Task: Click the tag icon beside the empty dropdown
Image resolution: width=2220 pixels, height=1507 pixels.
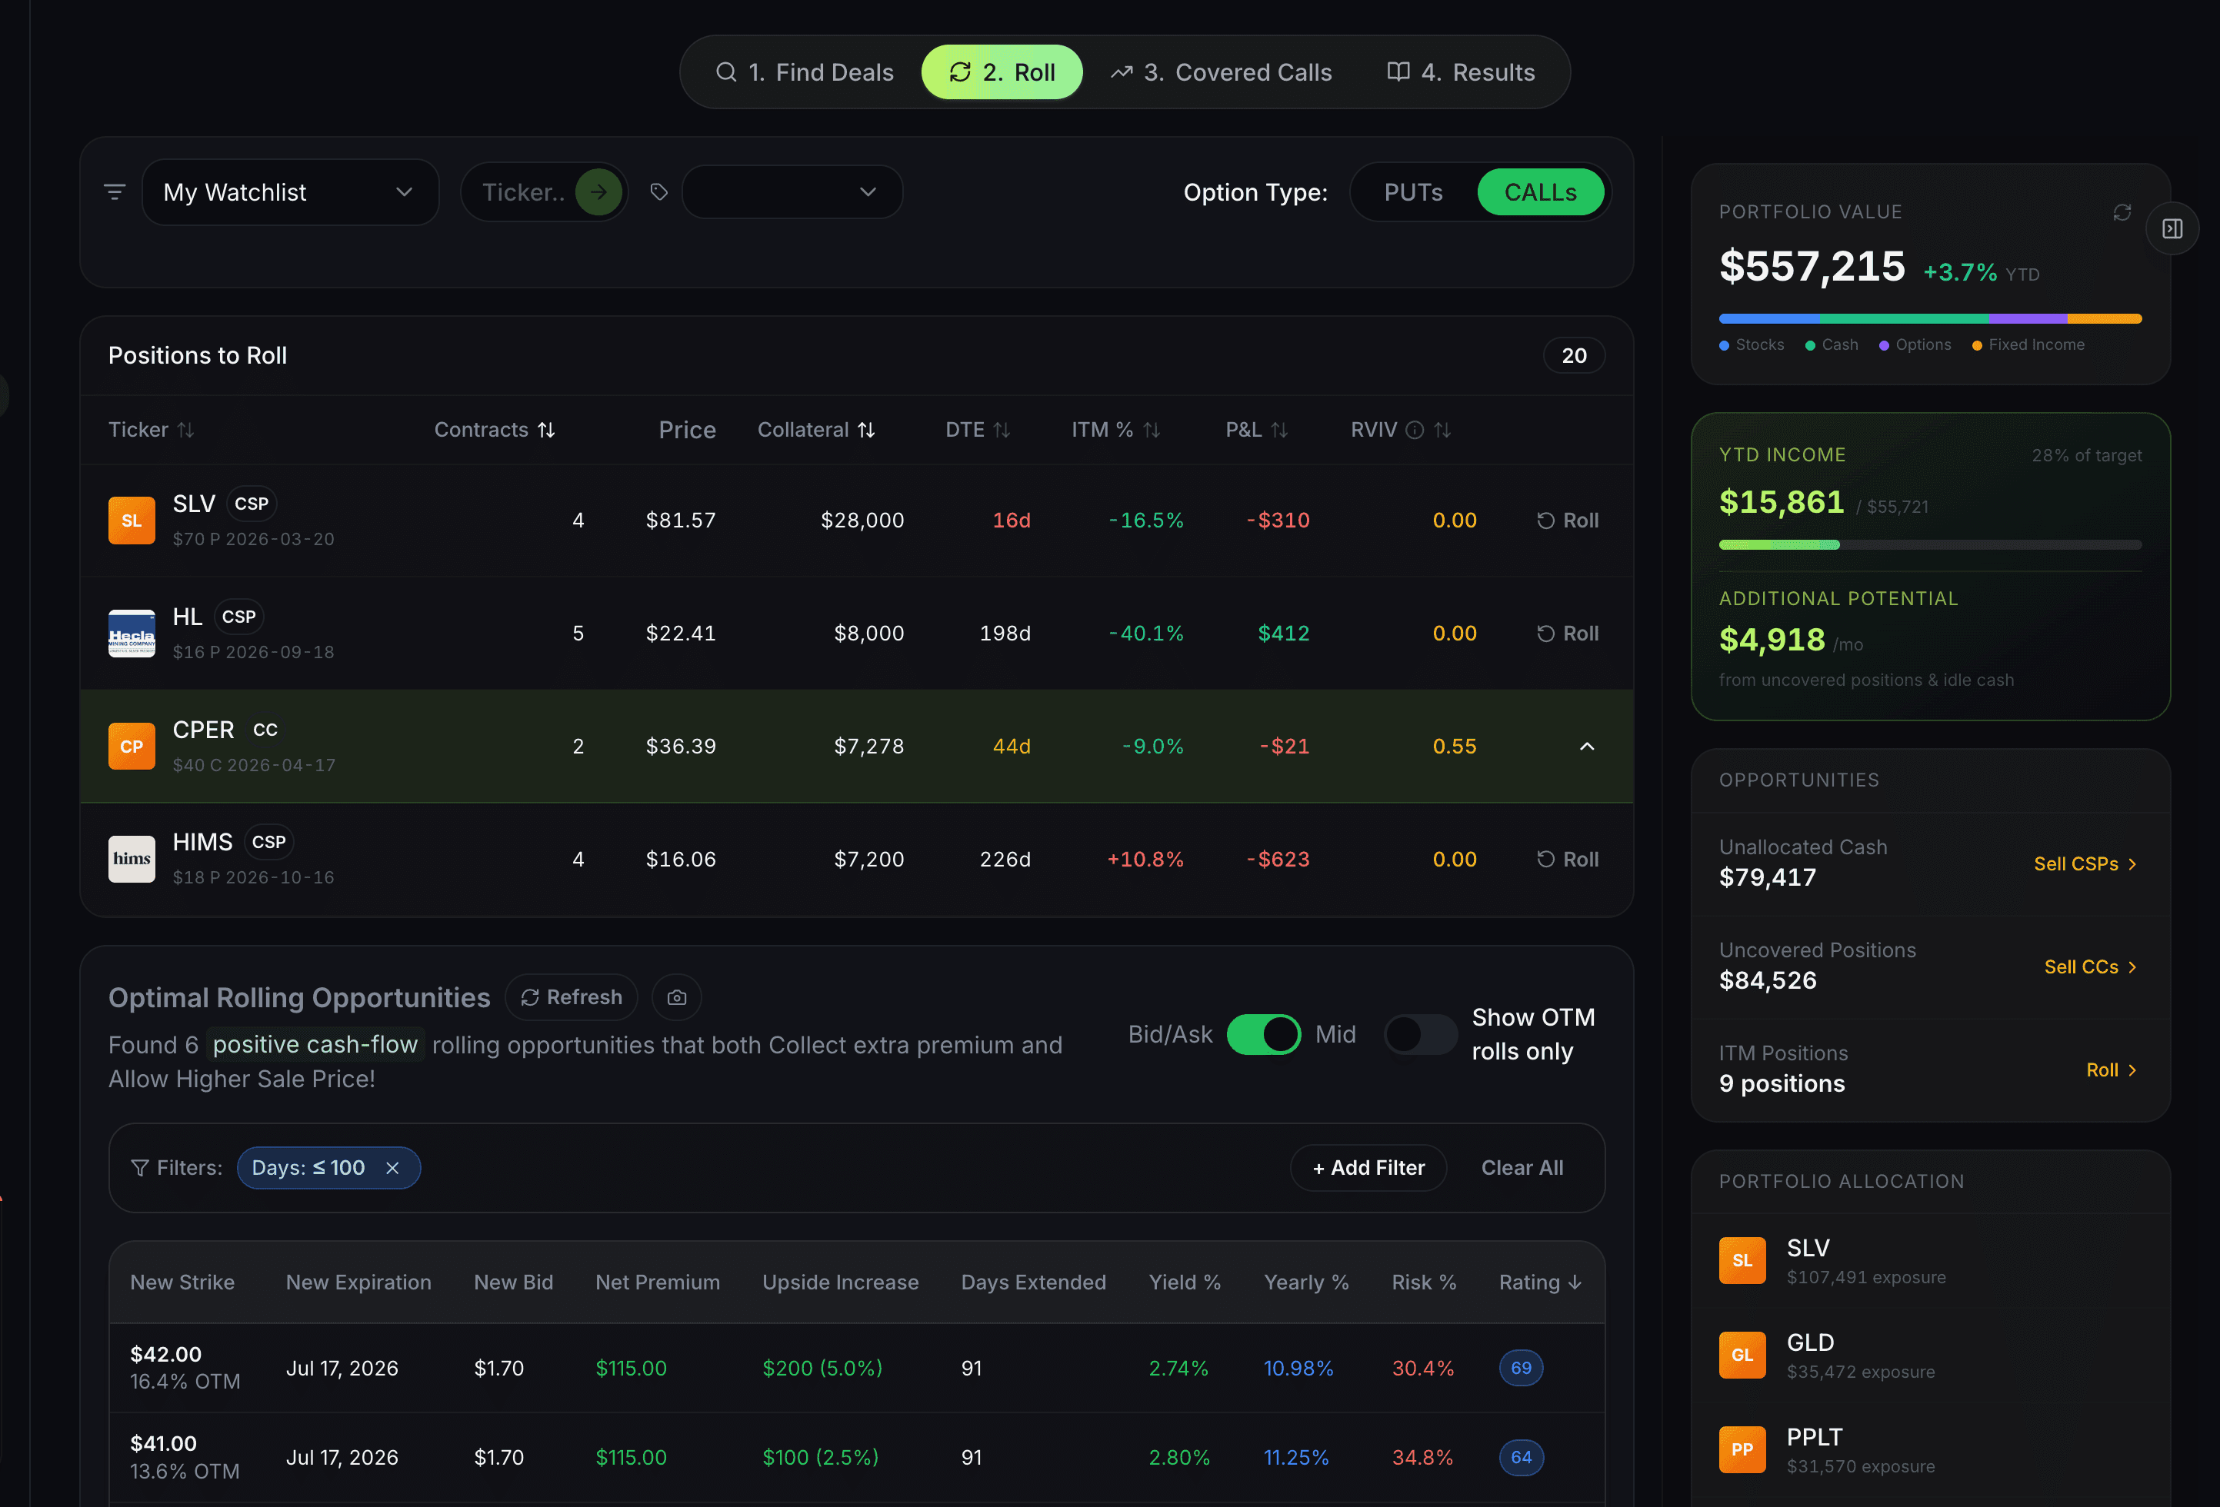Action: (658, 192)
